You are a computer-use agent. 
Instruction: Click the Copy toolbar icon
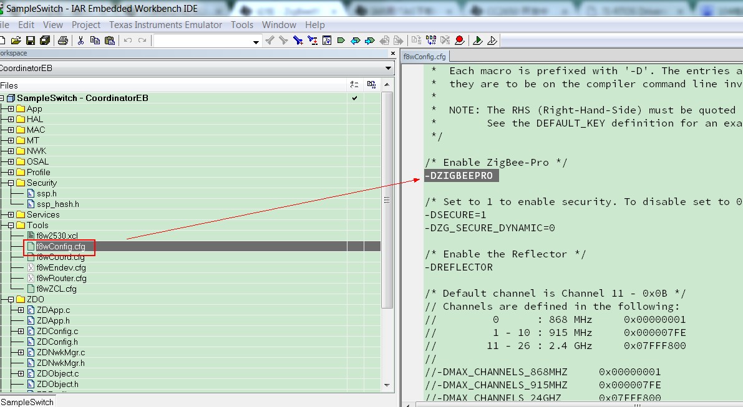(x=95, y=41)
